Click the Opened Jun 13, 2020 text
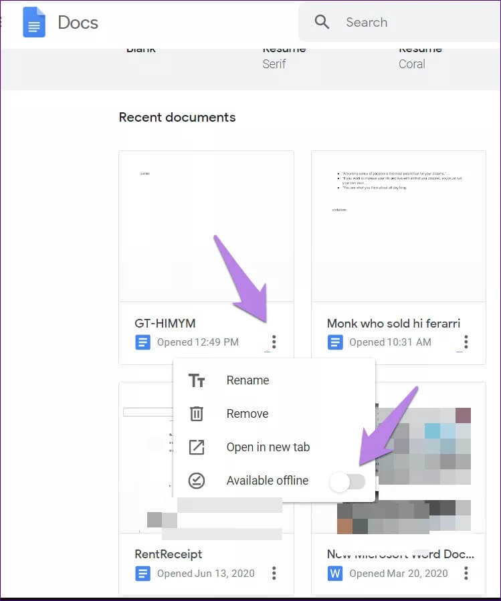Viewport: 501px width, 601px height. [206, 574]
